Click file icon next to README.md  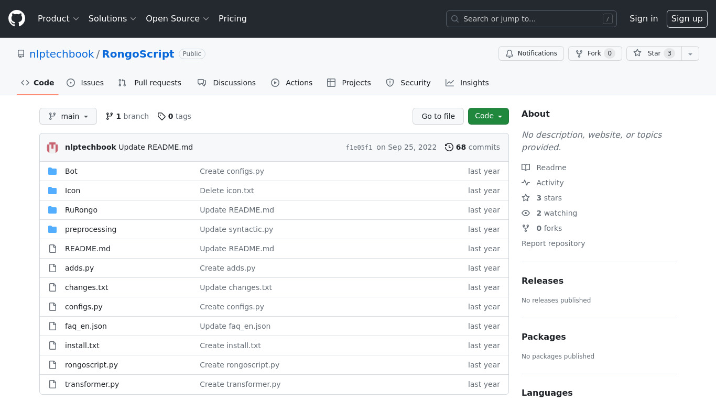pyautogui.click(x=52, y=249)
